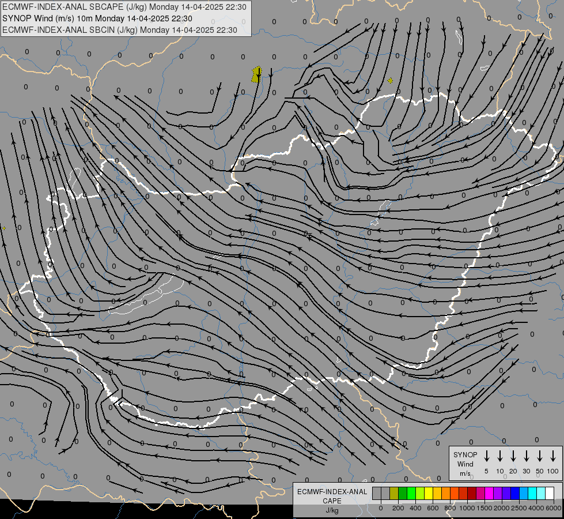Click the 10 m/s wind arrow in legend
564x519 pixels.
(500, 456)
